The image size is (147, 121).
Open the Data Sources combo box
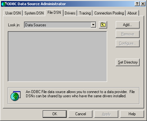pos(60,25)
